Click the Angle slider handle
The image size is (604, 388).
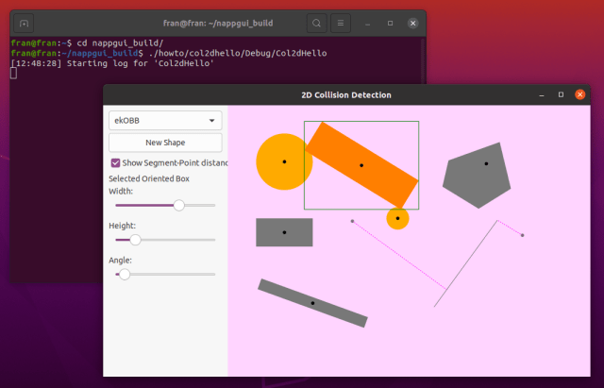tap(125, 274)
